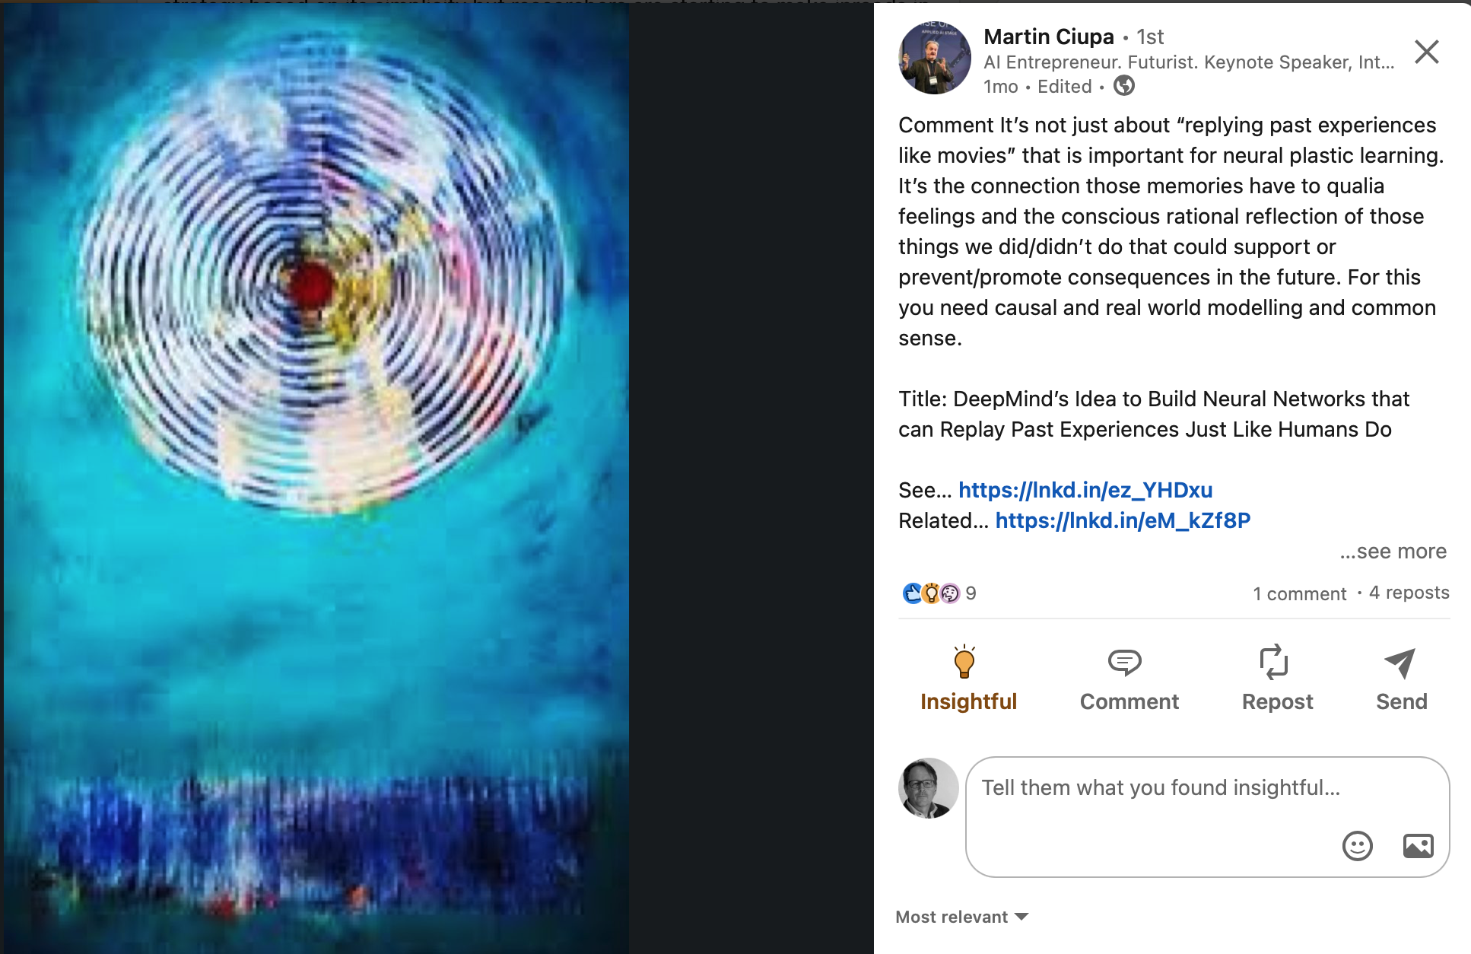Screen dimensions: 1471x954
Task: Expand post text with see more
Action: point(1393,551)
